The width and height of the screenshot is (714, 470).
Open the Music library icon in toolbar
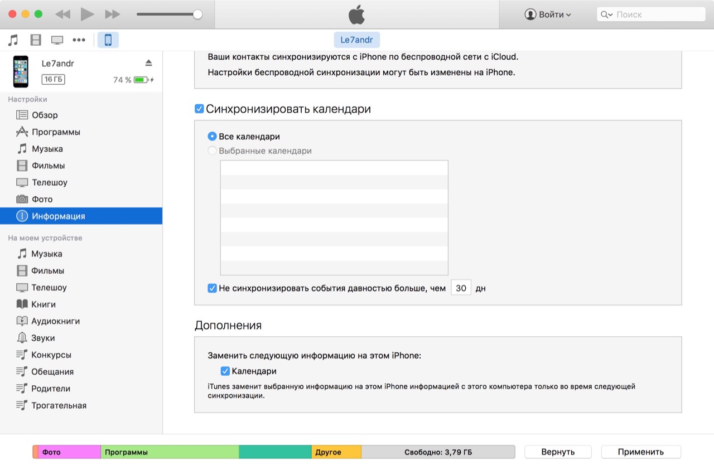(x=13, y=40)
